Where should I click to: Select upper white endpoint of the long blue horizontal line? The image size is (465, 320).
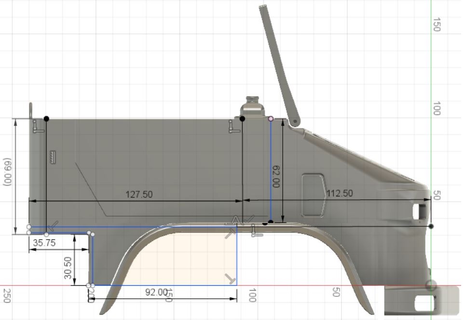(x=29, y=227)
